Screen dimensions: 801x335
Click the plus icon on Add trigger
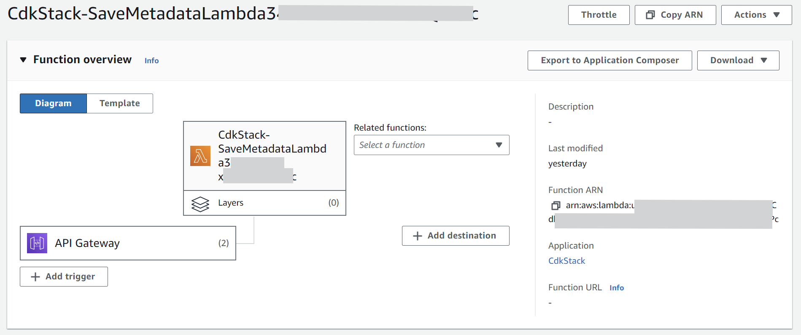(x=35, y=277)
